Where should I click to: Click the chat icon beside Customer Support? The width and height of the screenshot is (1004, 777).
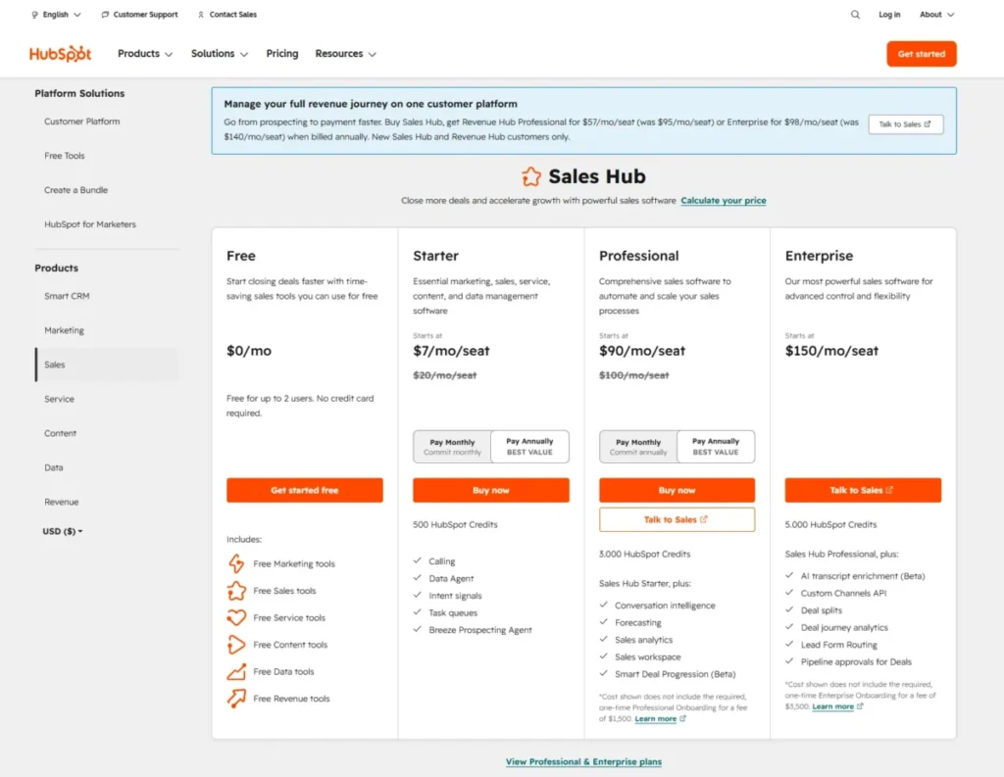tap(105, 14)
